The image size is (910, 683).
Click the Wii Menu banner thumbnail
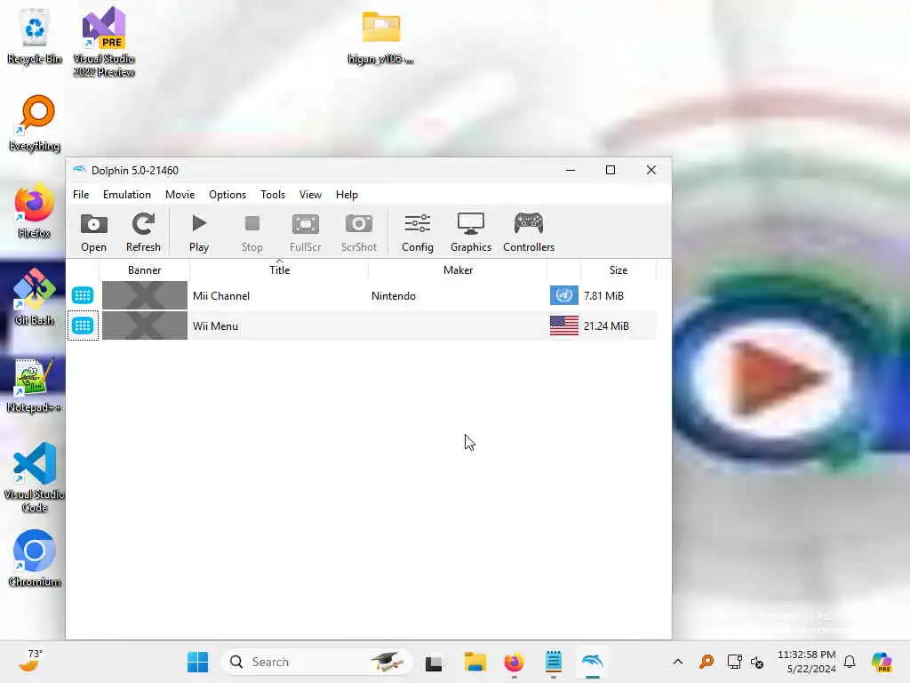(145, 325)
